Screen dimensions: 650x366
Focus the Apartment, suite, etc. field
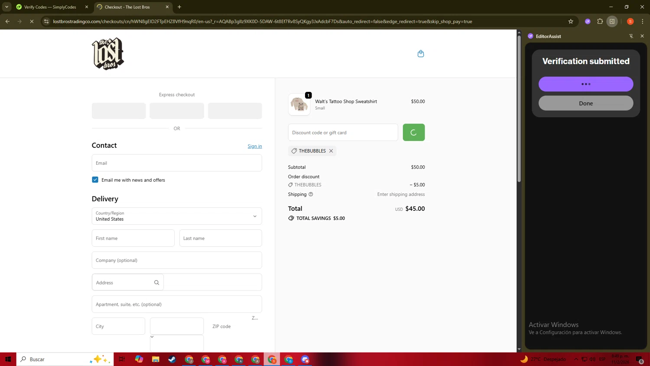pyautogui.click(x=177, y=304)
